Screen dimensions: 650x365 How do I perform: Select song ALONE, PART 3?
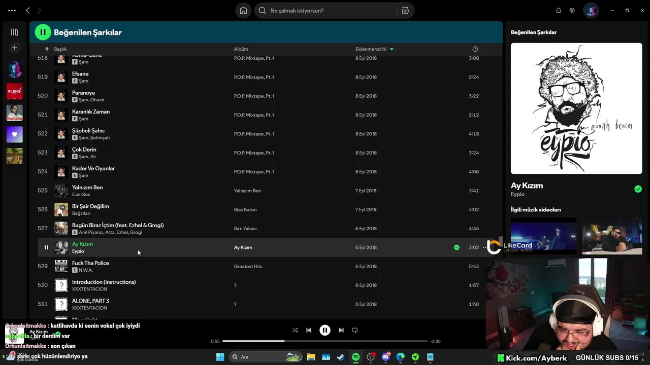coord(90,301)
